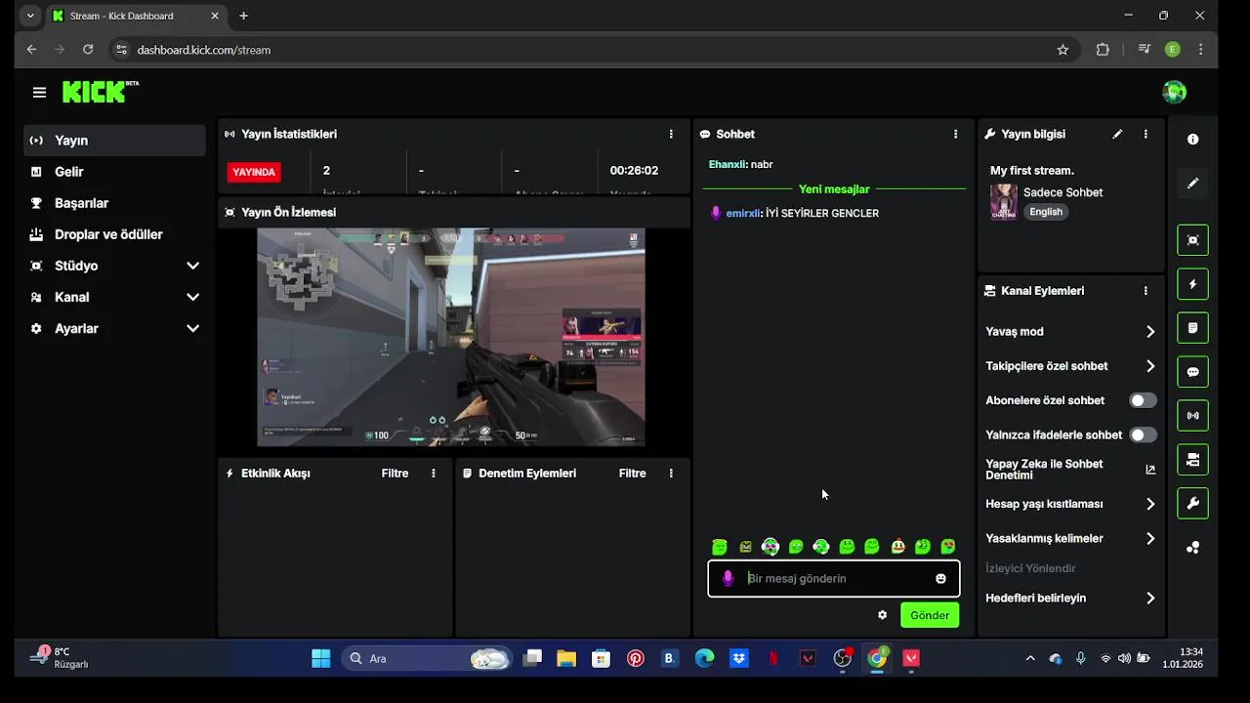Viewport: 1250px width, 703px height.
Task: Open browser extensions puzzle icon
Action: (x=1103, y=50)
